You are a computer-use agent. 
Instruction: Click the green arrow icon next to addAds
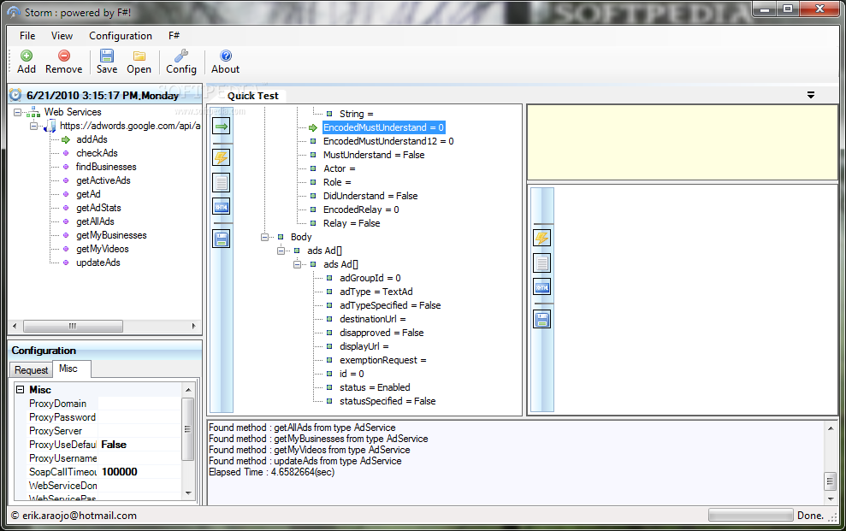click(x=66, y=139)
